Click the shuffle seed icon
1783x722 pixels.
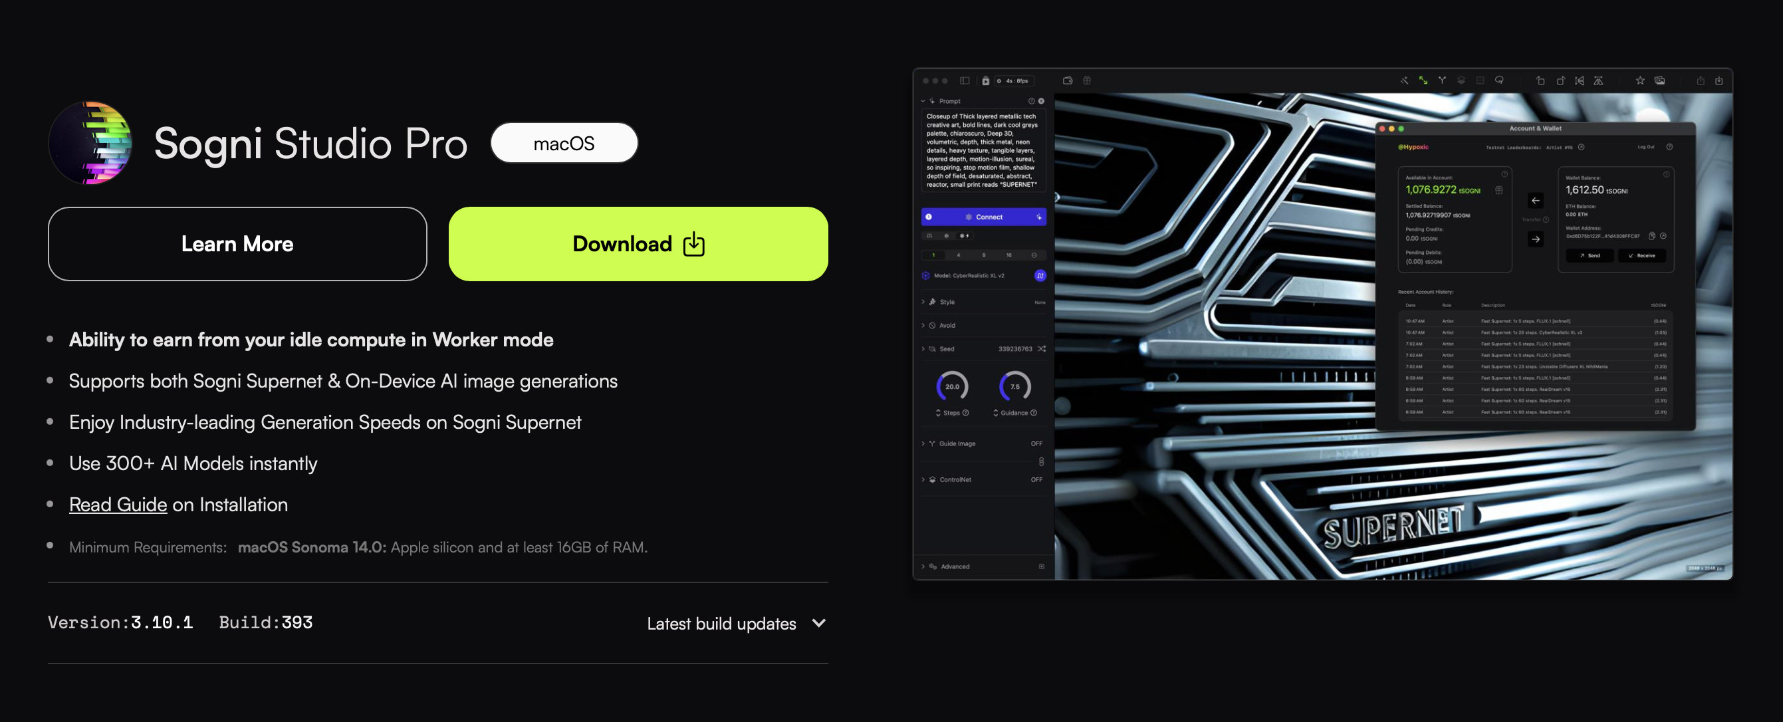click(x=1041, y=349)
